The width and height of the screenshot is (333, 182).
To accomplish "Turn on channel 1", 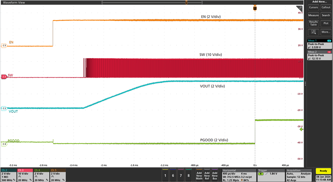I will pos(164,175).
